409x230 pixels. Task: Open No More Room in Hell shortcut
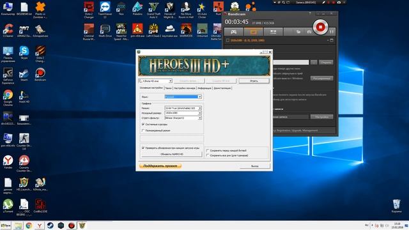coord(186,10)
